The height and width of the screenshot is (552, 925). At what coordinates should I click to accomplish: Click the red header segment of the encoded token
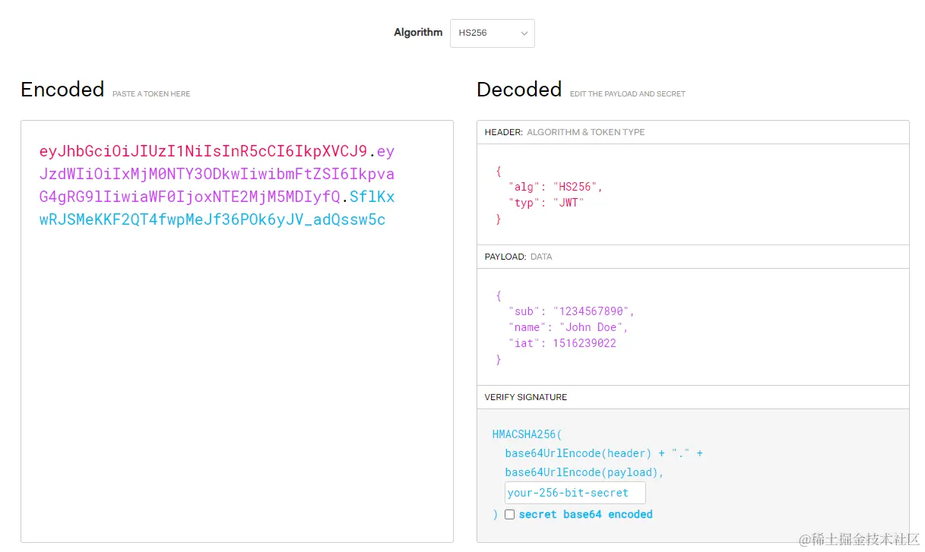click(203, 151)
